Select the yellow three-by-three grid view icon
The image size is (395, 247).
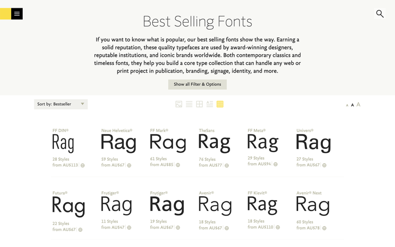click(220, 104)
